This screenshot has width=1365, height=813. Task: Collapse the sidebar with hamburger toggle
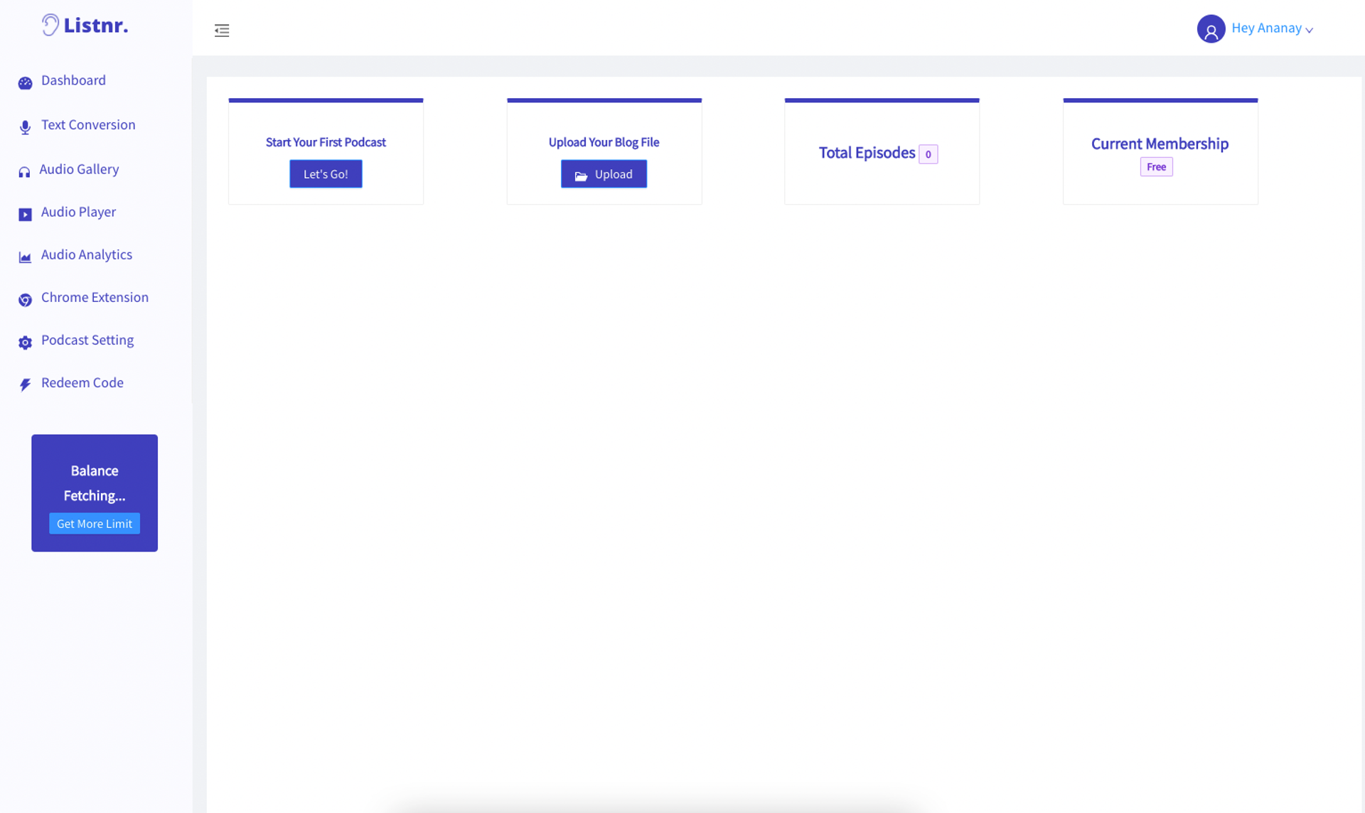pyautogui.click(x=222, y=31)
